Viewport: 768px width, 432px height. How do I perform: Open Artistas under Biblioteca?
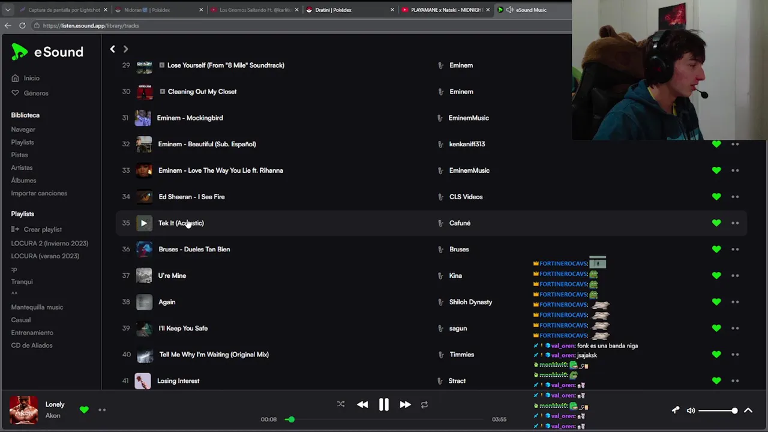point(22,168)
